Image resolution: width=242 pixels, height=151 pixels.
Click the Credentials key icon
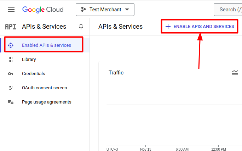[x=11, y=74]
